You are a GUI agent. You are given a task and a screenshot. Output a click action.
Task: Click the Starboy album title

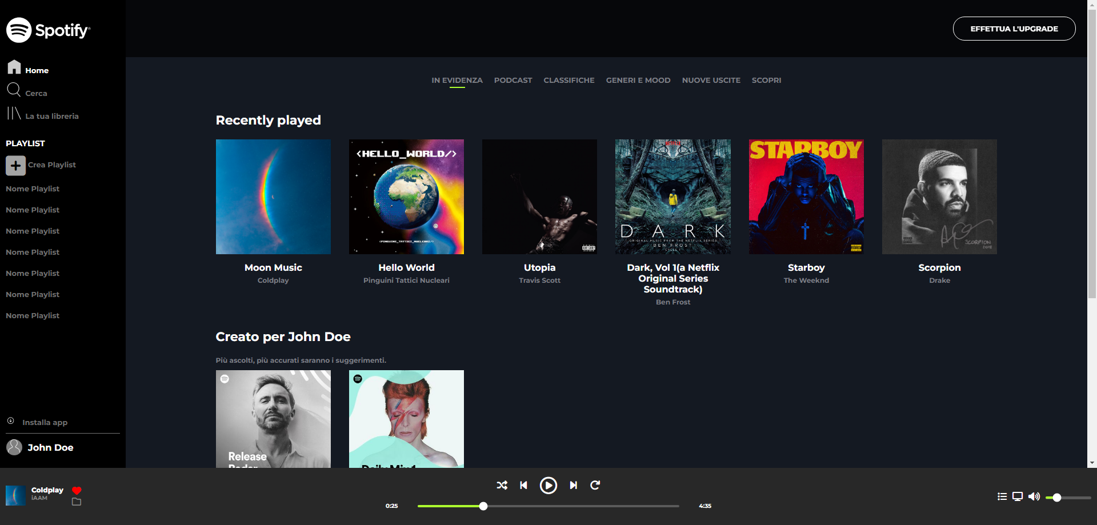point(806,267)
